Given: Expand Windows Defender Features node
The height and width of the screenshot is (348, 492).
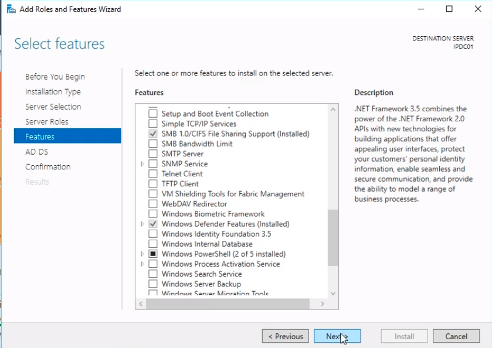Looking at the screenshot, I should [x=142, y=224].
